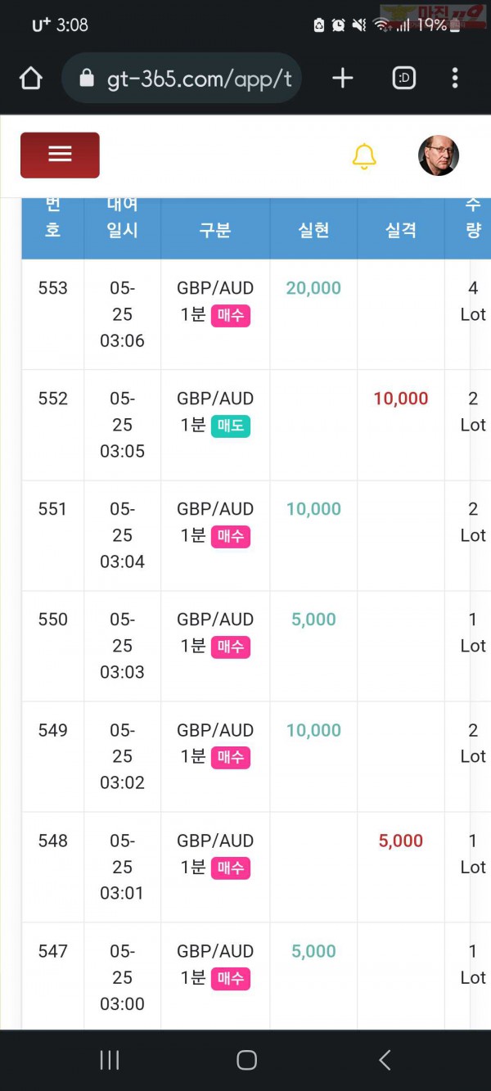Select the 실현 column header

tap(313, 230)
